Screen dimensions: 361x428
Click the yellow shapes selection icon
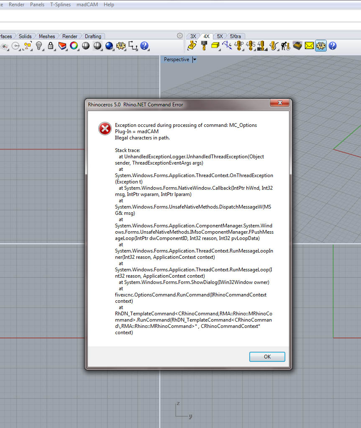coord(28,46)
